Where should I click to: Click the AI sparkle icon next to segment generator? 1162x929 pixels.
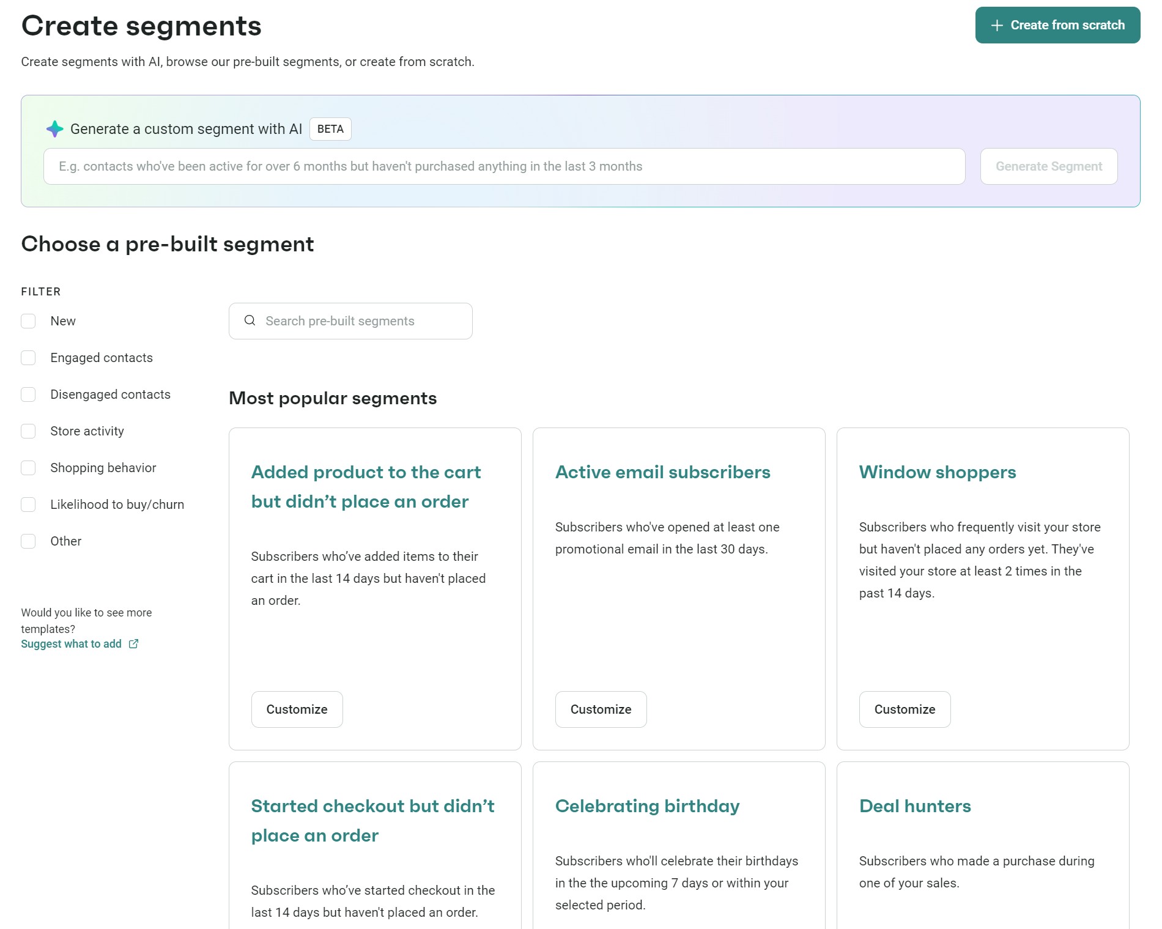tap(54, 129)
